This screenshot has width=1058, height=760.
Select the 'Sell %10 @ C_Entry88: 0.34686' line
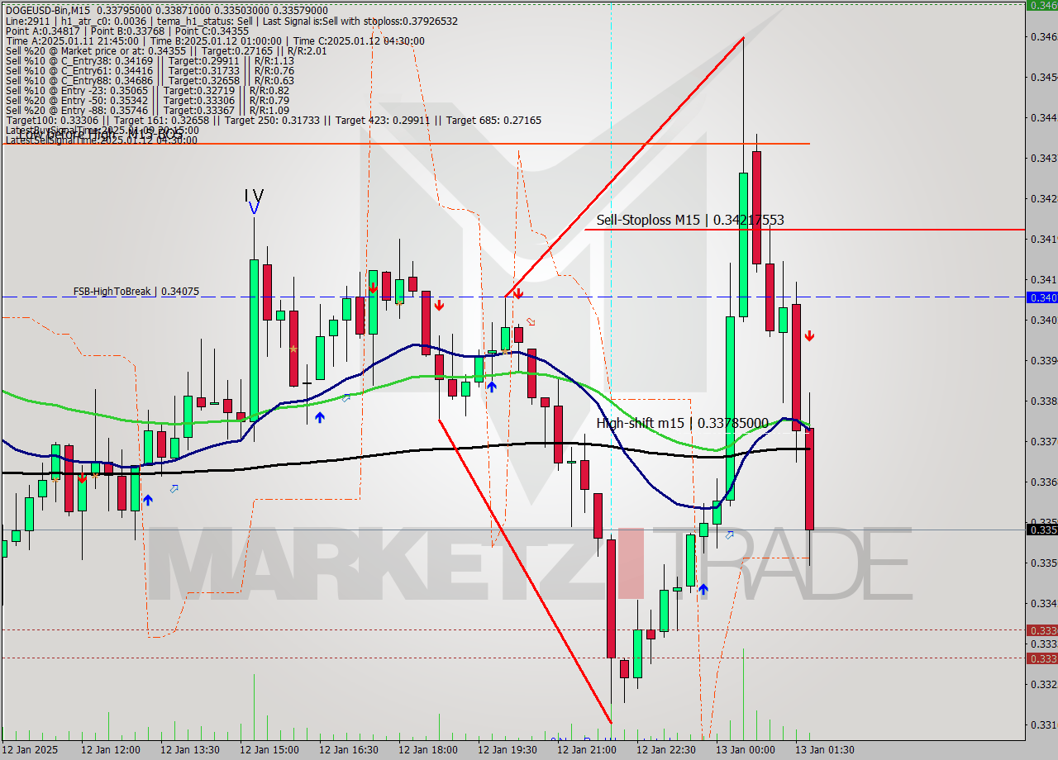(x=150, y=80)
